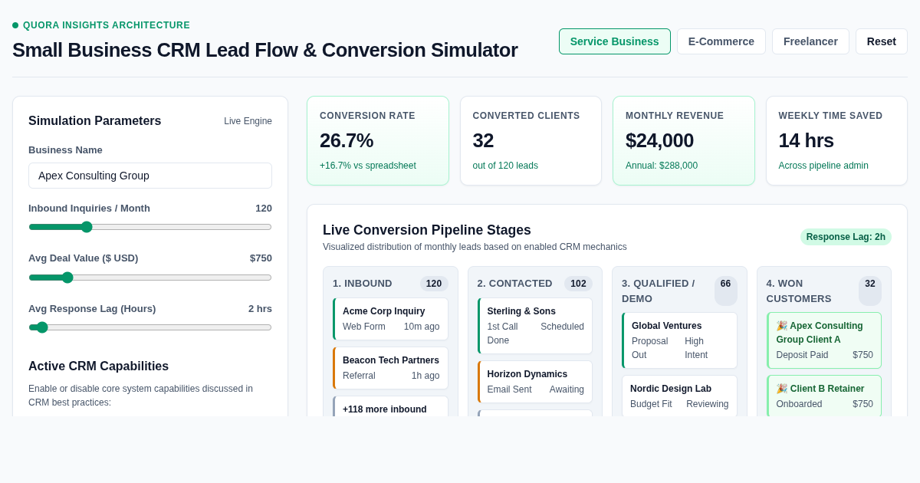The width and height of the screenshot is (920, 483).
Task: Click the 'Annual: $288,000' text
Action: tap(662, 166)
